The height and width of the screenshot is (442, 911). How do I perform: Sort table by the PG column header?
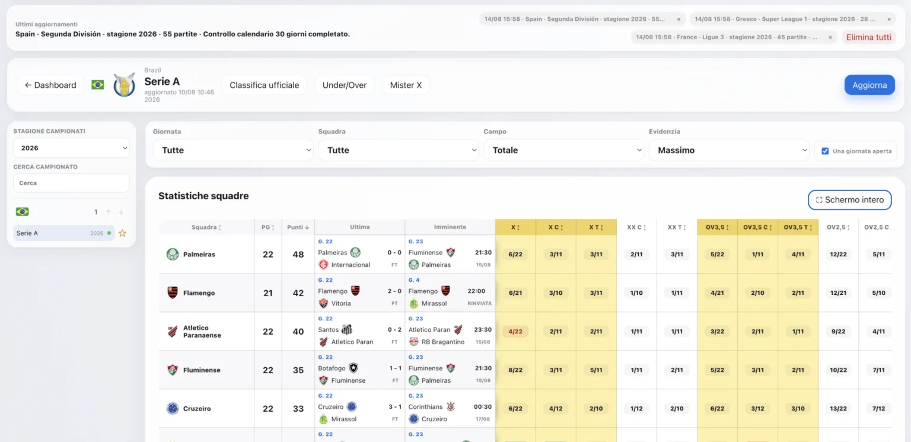pyautogui.click(x=268, y=227)
